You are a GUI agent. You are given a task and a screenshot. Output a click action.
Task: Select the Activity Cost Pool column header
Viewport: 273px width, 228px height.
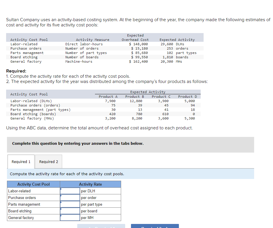click(x=33, y=184)
